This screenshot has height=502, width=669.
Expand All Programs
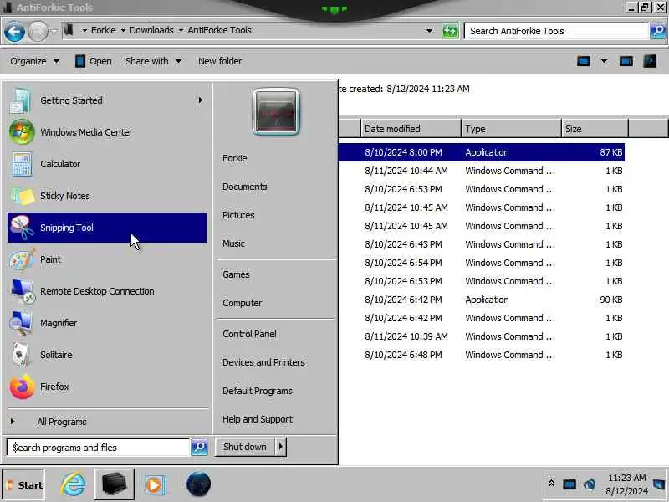[x=62, y=422]
